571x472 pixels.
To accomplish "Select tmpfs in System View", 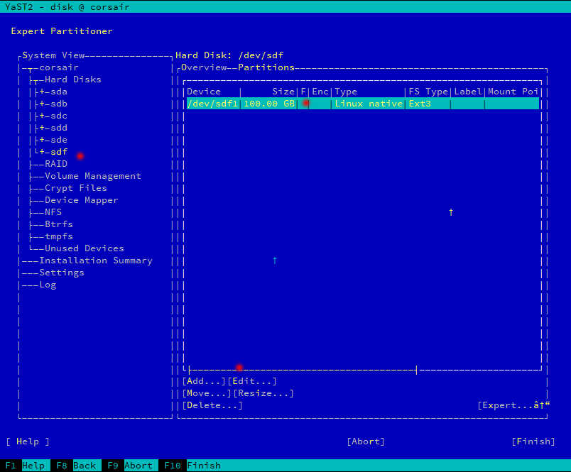I will tap(59, 236).
